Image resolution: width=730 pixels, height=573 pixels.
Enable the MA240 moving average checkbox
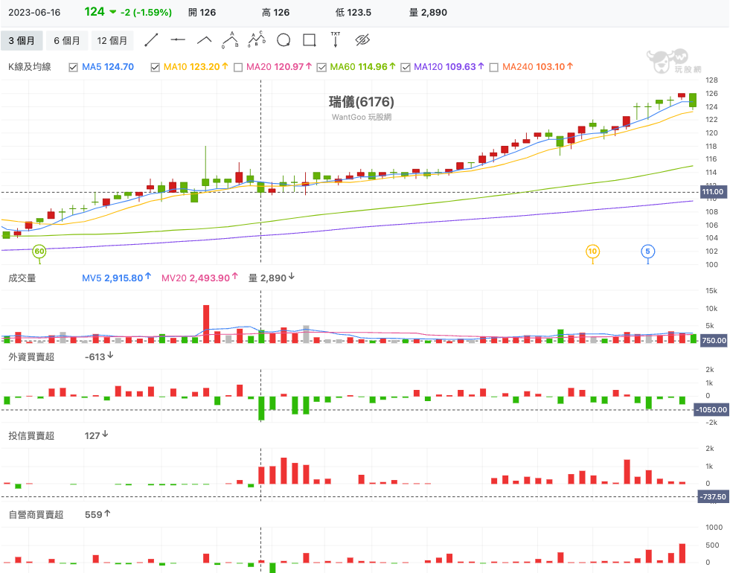coord(494,68)
